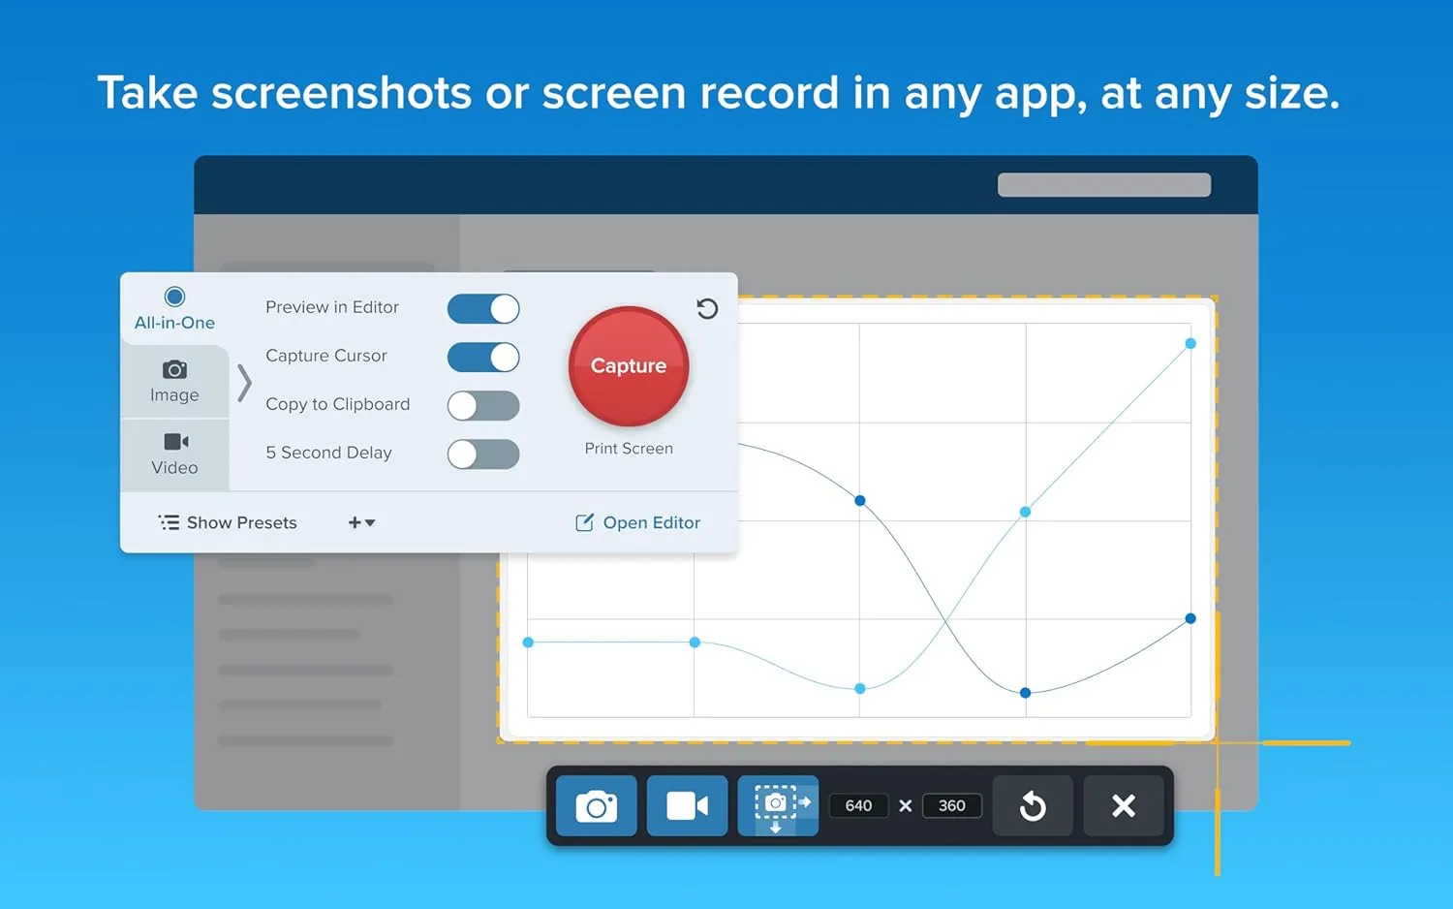
Task: Cancel the capture with the X button
Action: (x=1124, y=805)
